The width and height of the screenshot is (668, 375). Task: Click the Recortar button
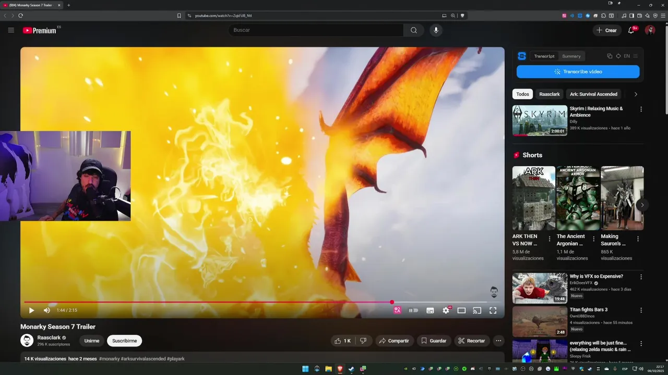click(x=472, y=341)
